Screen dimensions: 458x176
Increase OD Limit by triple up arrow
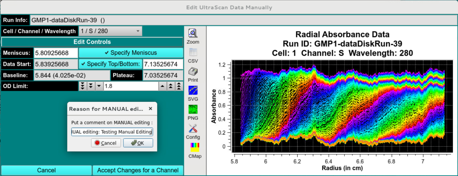click(x=179, y=86)
